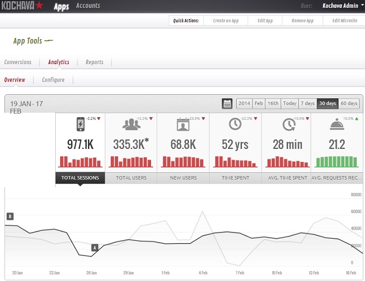Click Edit Microsite quick action

click(x=344, y=21)
